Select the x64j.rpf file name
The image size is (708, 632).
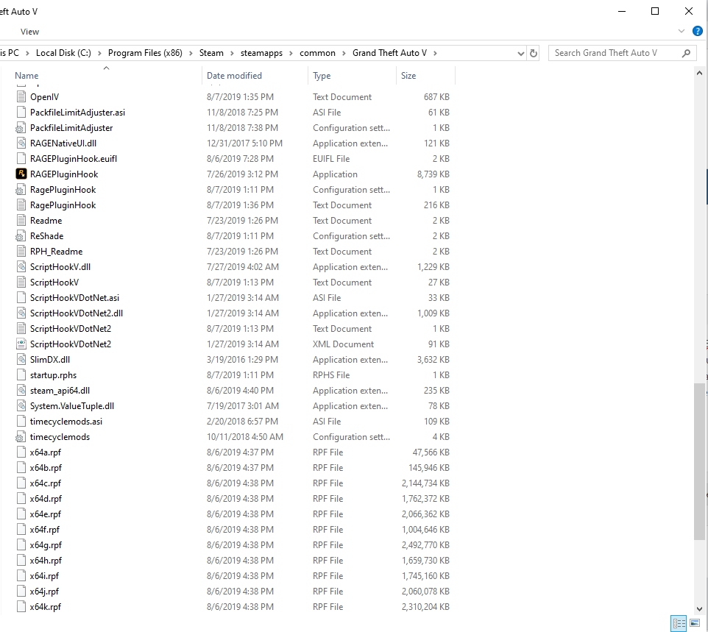point(44,591)
